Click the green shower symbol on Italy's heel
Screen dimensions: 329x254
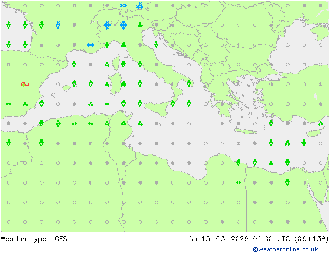point(189,83)
